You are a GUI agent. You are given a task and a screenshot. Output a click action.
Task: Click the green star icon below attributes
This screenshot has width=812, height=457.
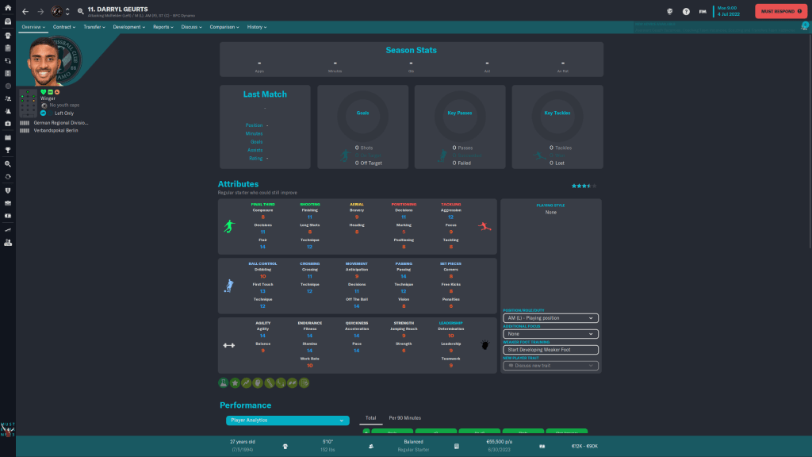click(x=236, y=383)
